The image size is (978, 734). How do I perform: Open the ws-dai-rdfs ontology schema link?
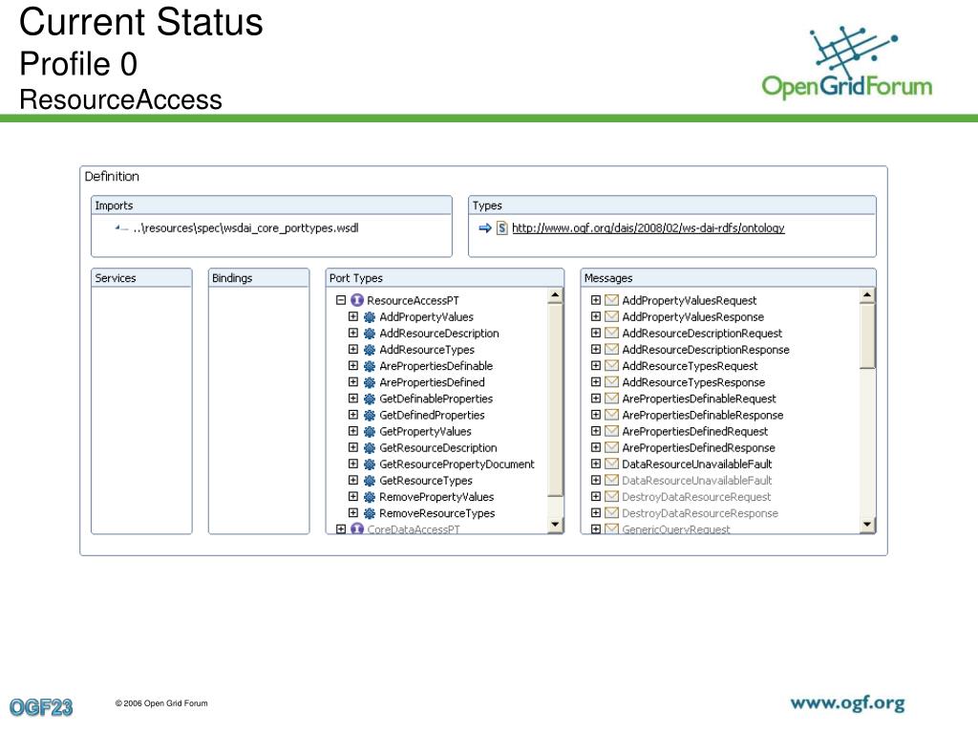[x=648, y=228]
